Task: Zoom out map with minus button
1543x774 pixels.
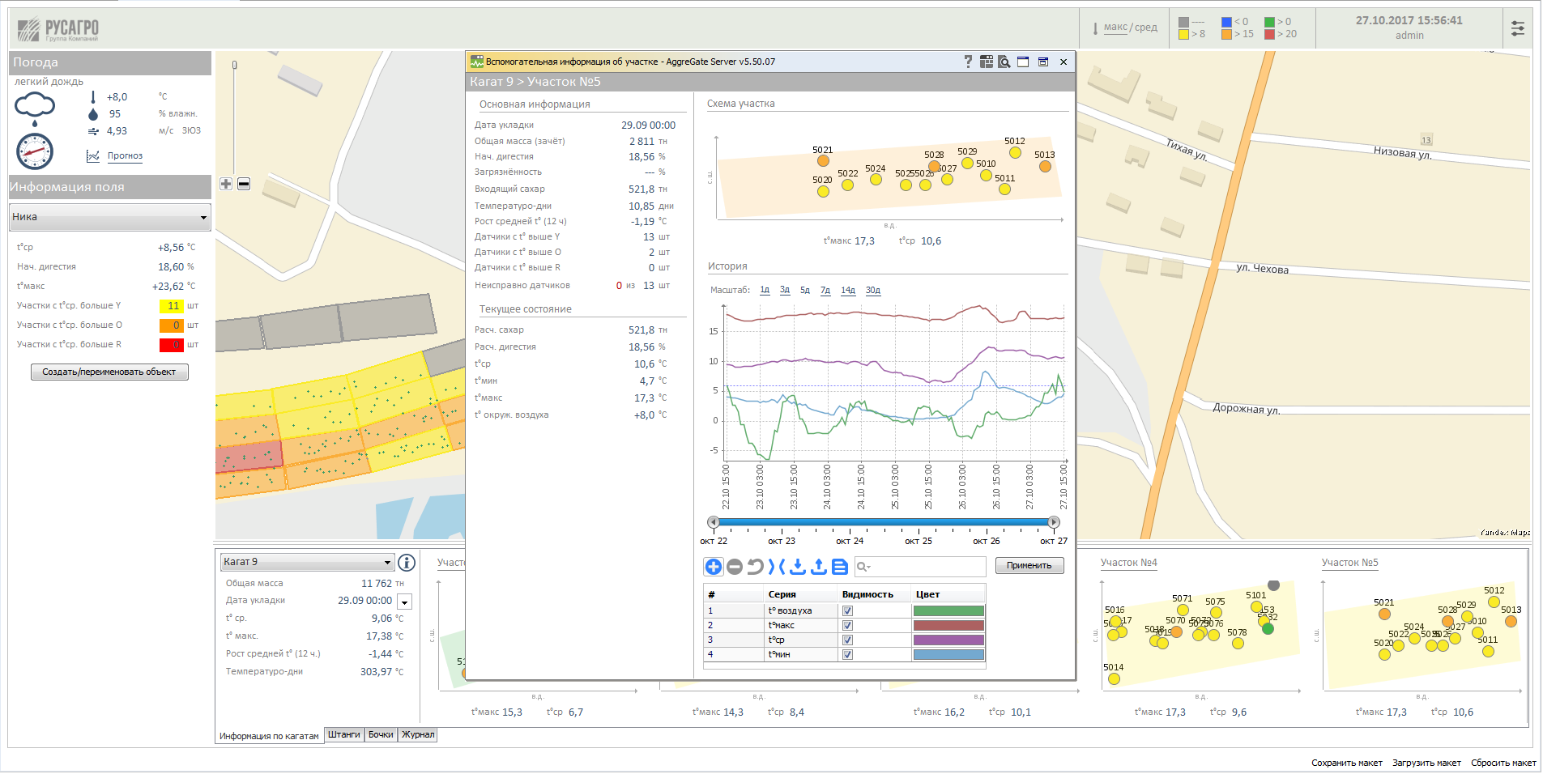Action: click(244, 184)
